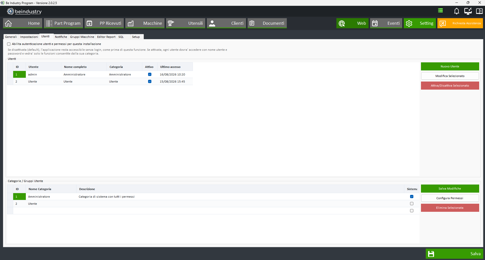The height and width of the screenshot is (260, 485).
Task: Click the Ultimo accesso column header
Action: [x=175, y=67]
